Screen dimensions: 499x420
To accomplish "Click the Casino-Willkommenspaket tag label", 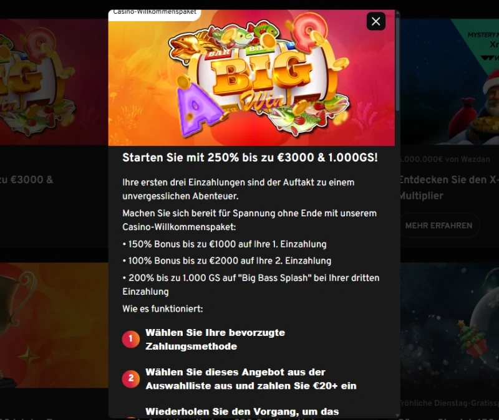I will (154, 12).
